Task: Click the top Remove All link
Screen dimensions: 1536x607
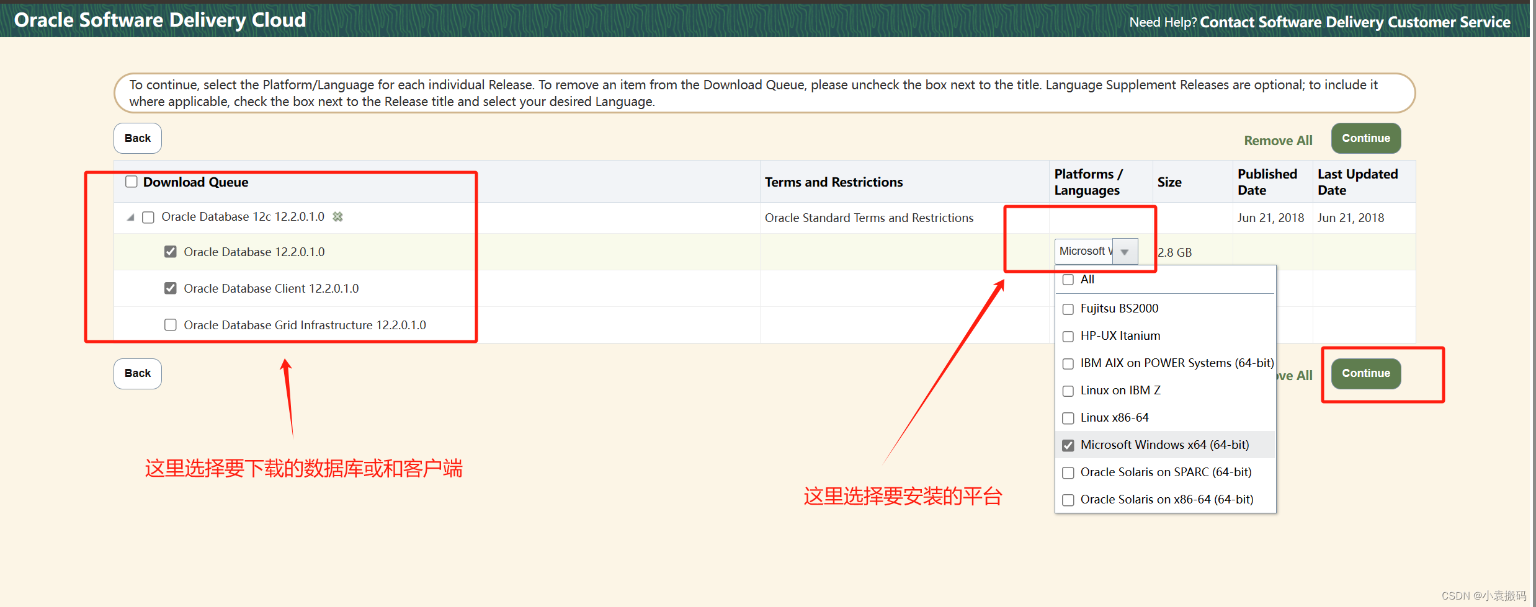Action: click(1278, 141)
